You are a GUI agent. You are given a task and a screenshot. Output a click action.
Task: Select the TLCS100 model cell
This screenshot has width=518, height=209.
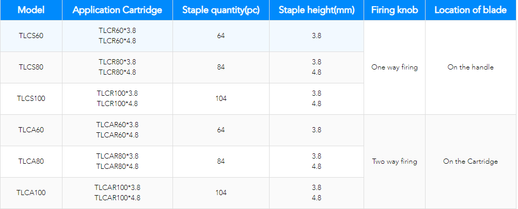pyautogui.click(x=31, y=98)
